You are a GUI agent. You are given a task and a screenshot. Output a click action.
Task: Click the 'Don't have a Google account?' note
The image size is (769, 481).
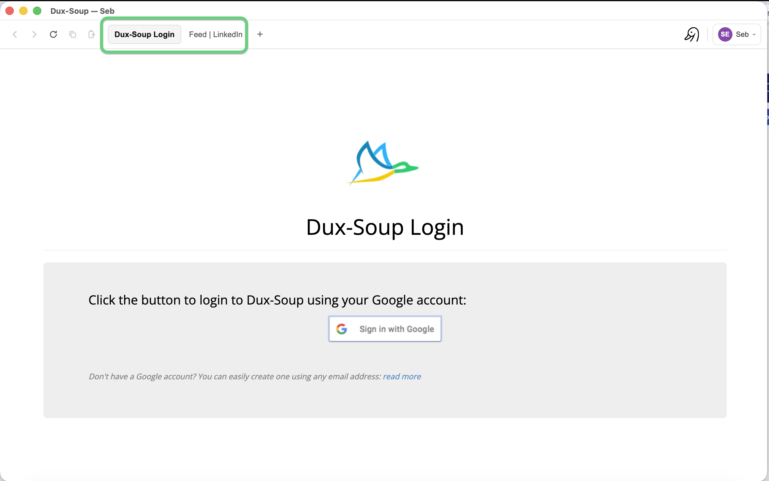point(235,376)
